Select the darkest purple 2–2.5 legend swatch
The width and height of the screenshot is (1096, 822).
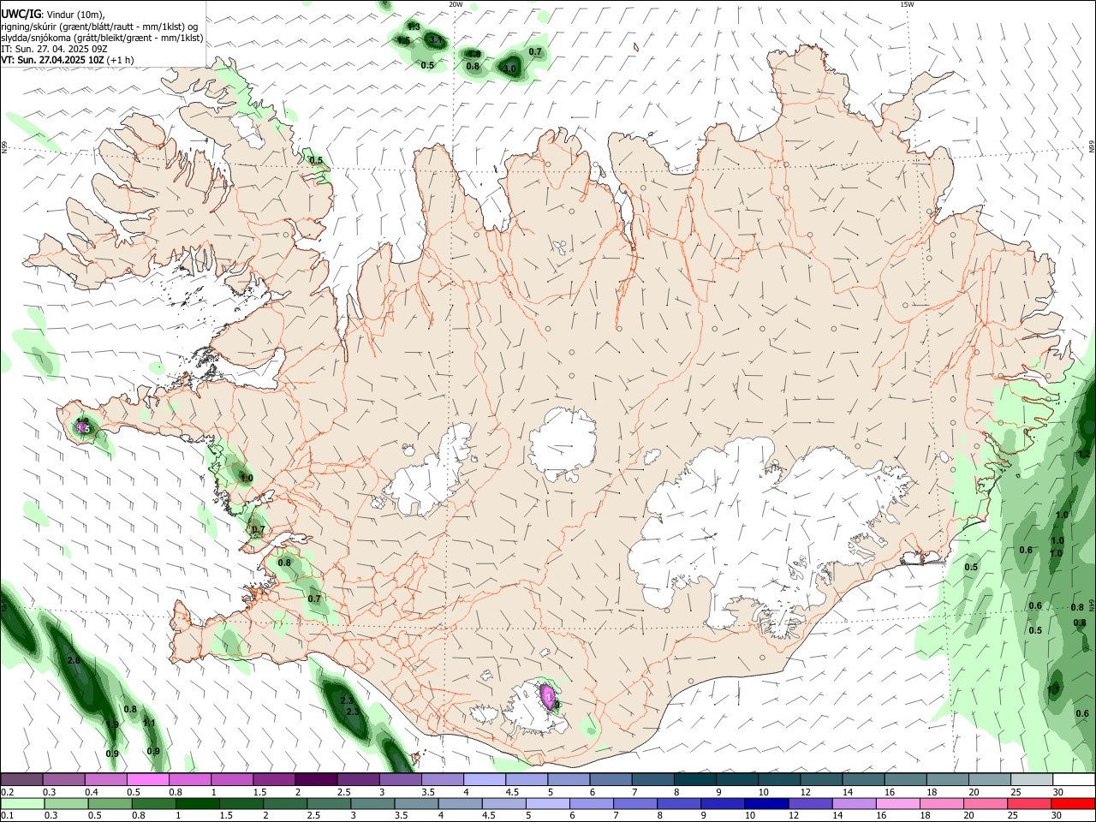coord(315,779)
